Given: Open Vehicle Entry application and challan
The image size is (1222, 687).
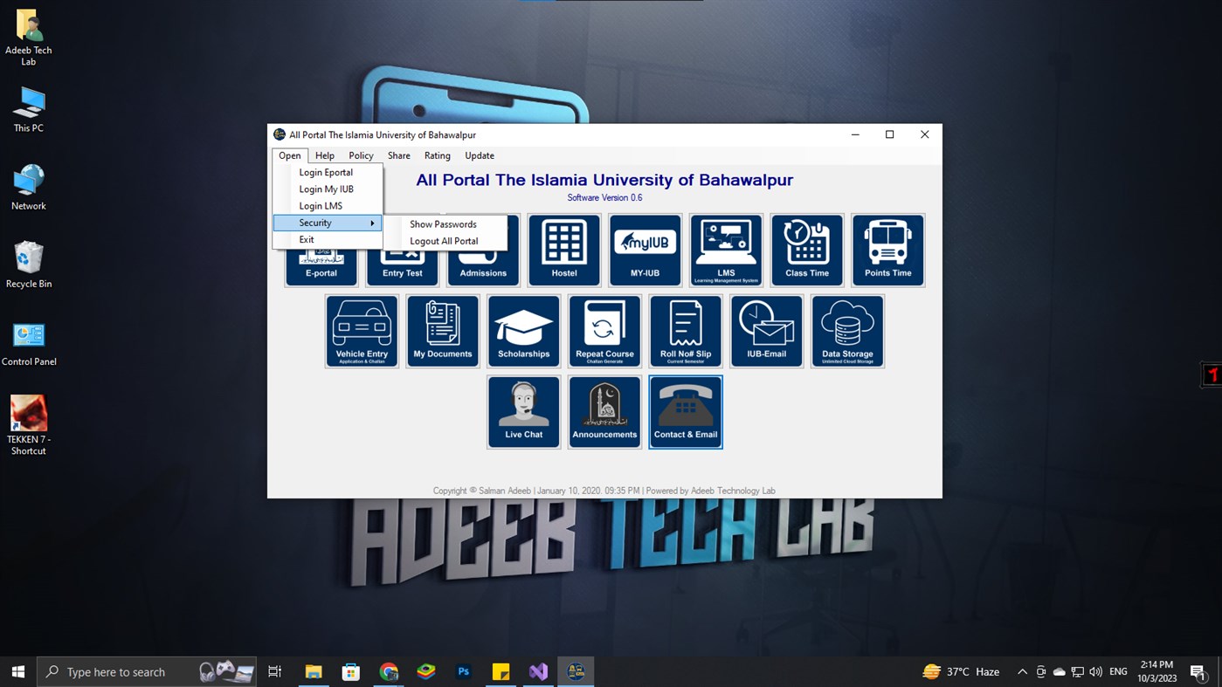Looking at the screenshot, I should click(x=361, y=331).
